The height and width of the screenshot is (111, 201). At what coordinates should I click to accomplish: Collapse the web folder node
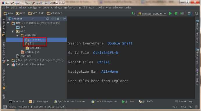(x=13, y=31)
